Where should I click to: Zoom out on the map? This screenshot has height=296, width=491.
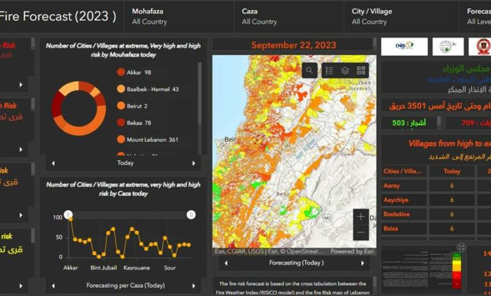(361, 232)
